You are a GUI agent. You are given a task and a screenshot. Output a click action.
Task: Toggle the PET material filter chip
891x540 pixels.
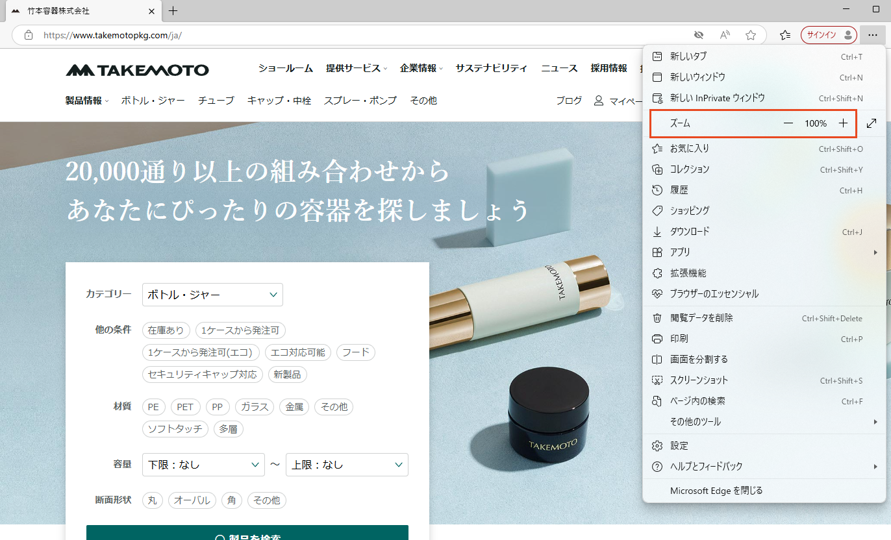point(185,407)
